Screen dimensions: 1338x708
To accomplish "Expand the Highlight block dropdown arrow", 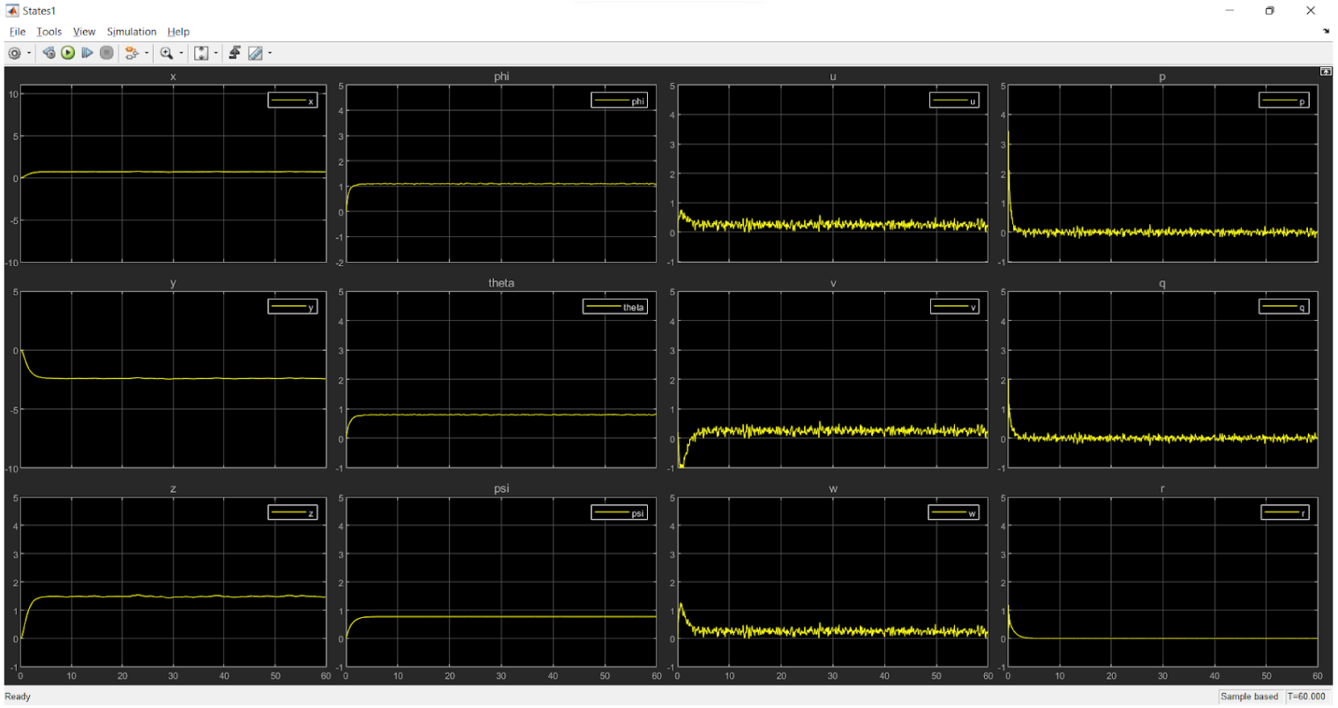I will 147,53.
